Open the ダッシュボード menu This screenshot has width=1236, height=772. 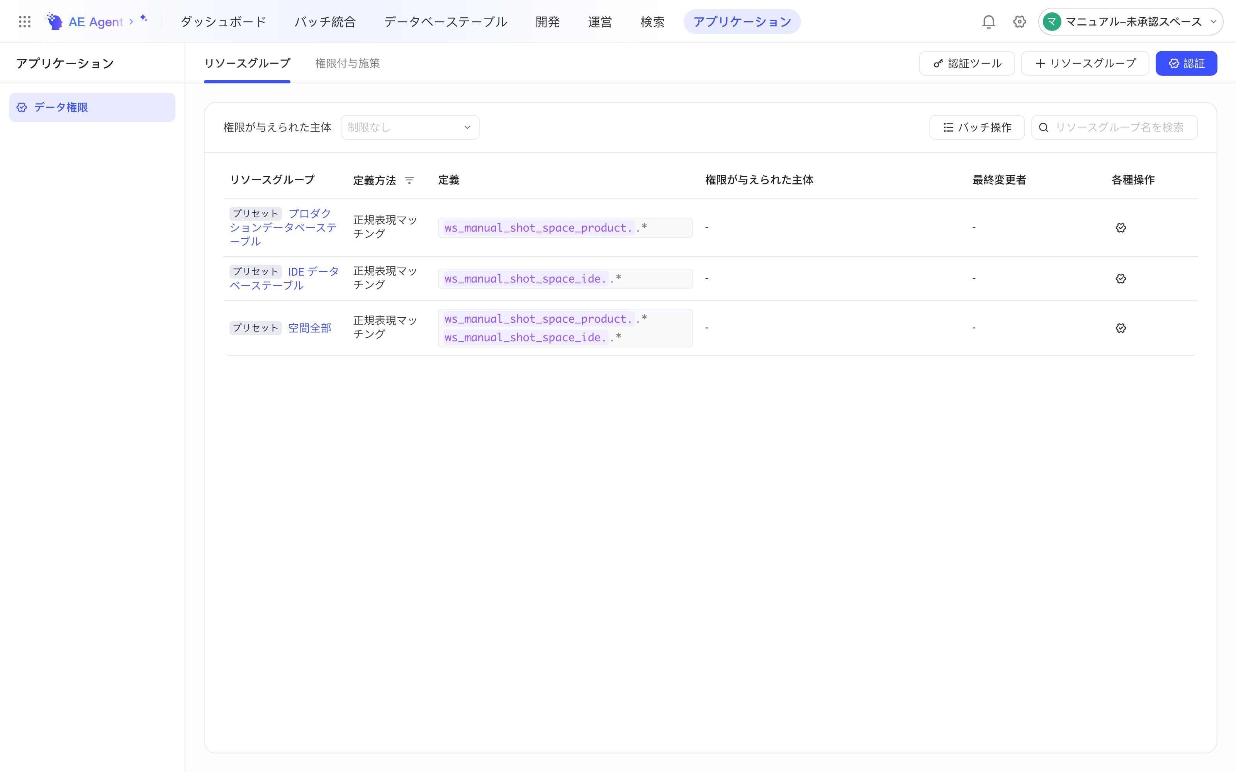coord(223,22)
